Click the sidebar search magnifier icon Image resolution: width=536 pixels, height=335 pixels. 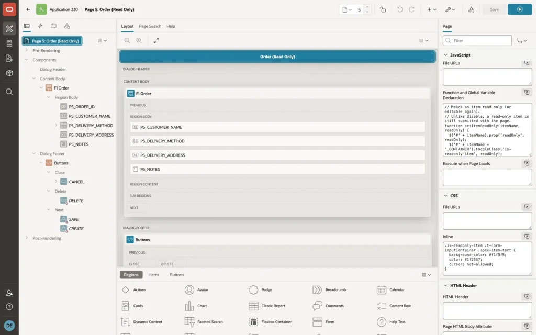click(9, 92)
